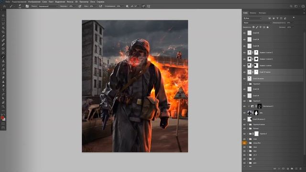The height and width of the screenshot is (172, 306).
Task: Open the Фильтр menu
Action: (x=70, y=2)
